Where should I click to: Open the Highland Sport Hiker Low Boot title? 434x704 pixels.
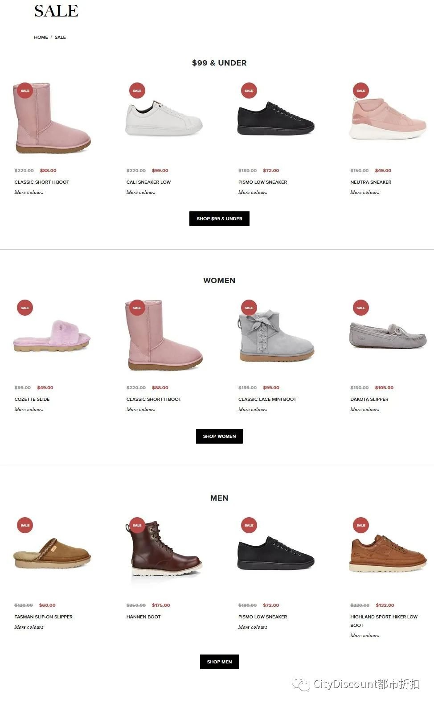pos(384,621)
